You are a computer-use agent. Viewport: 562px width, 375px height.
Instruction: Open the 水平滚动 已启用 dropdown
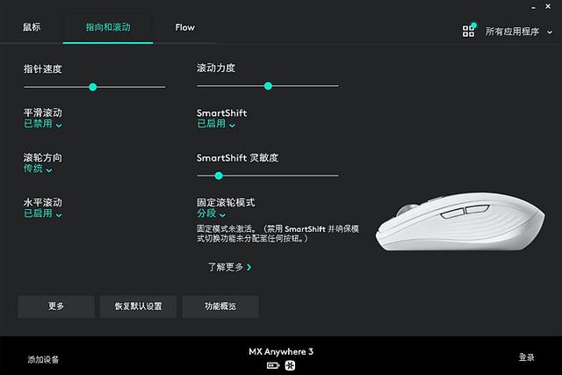(x=43, y=213)
